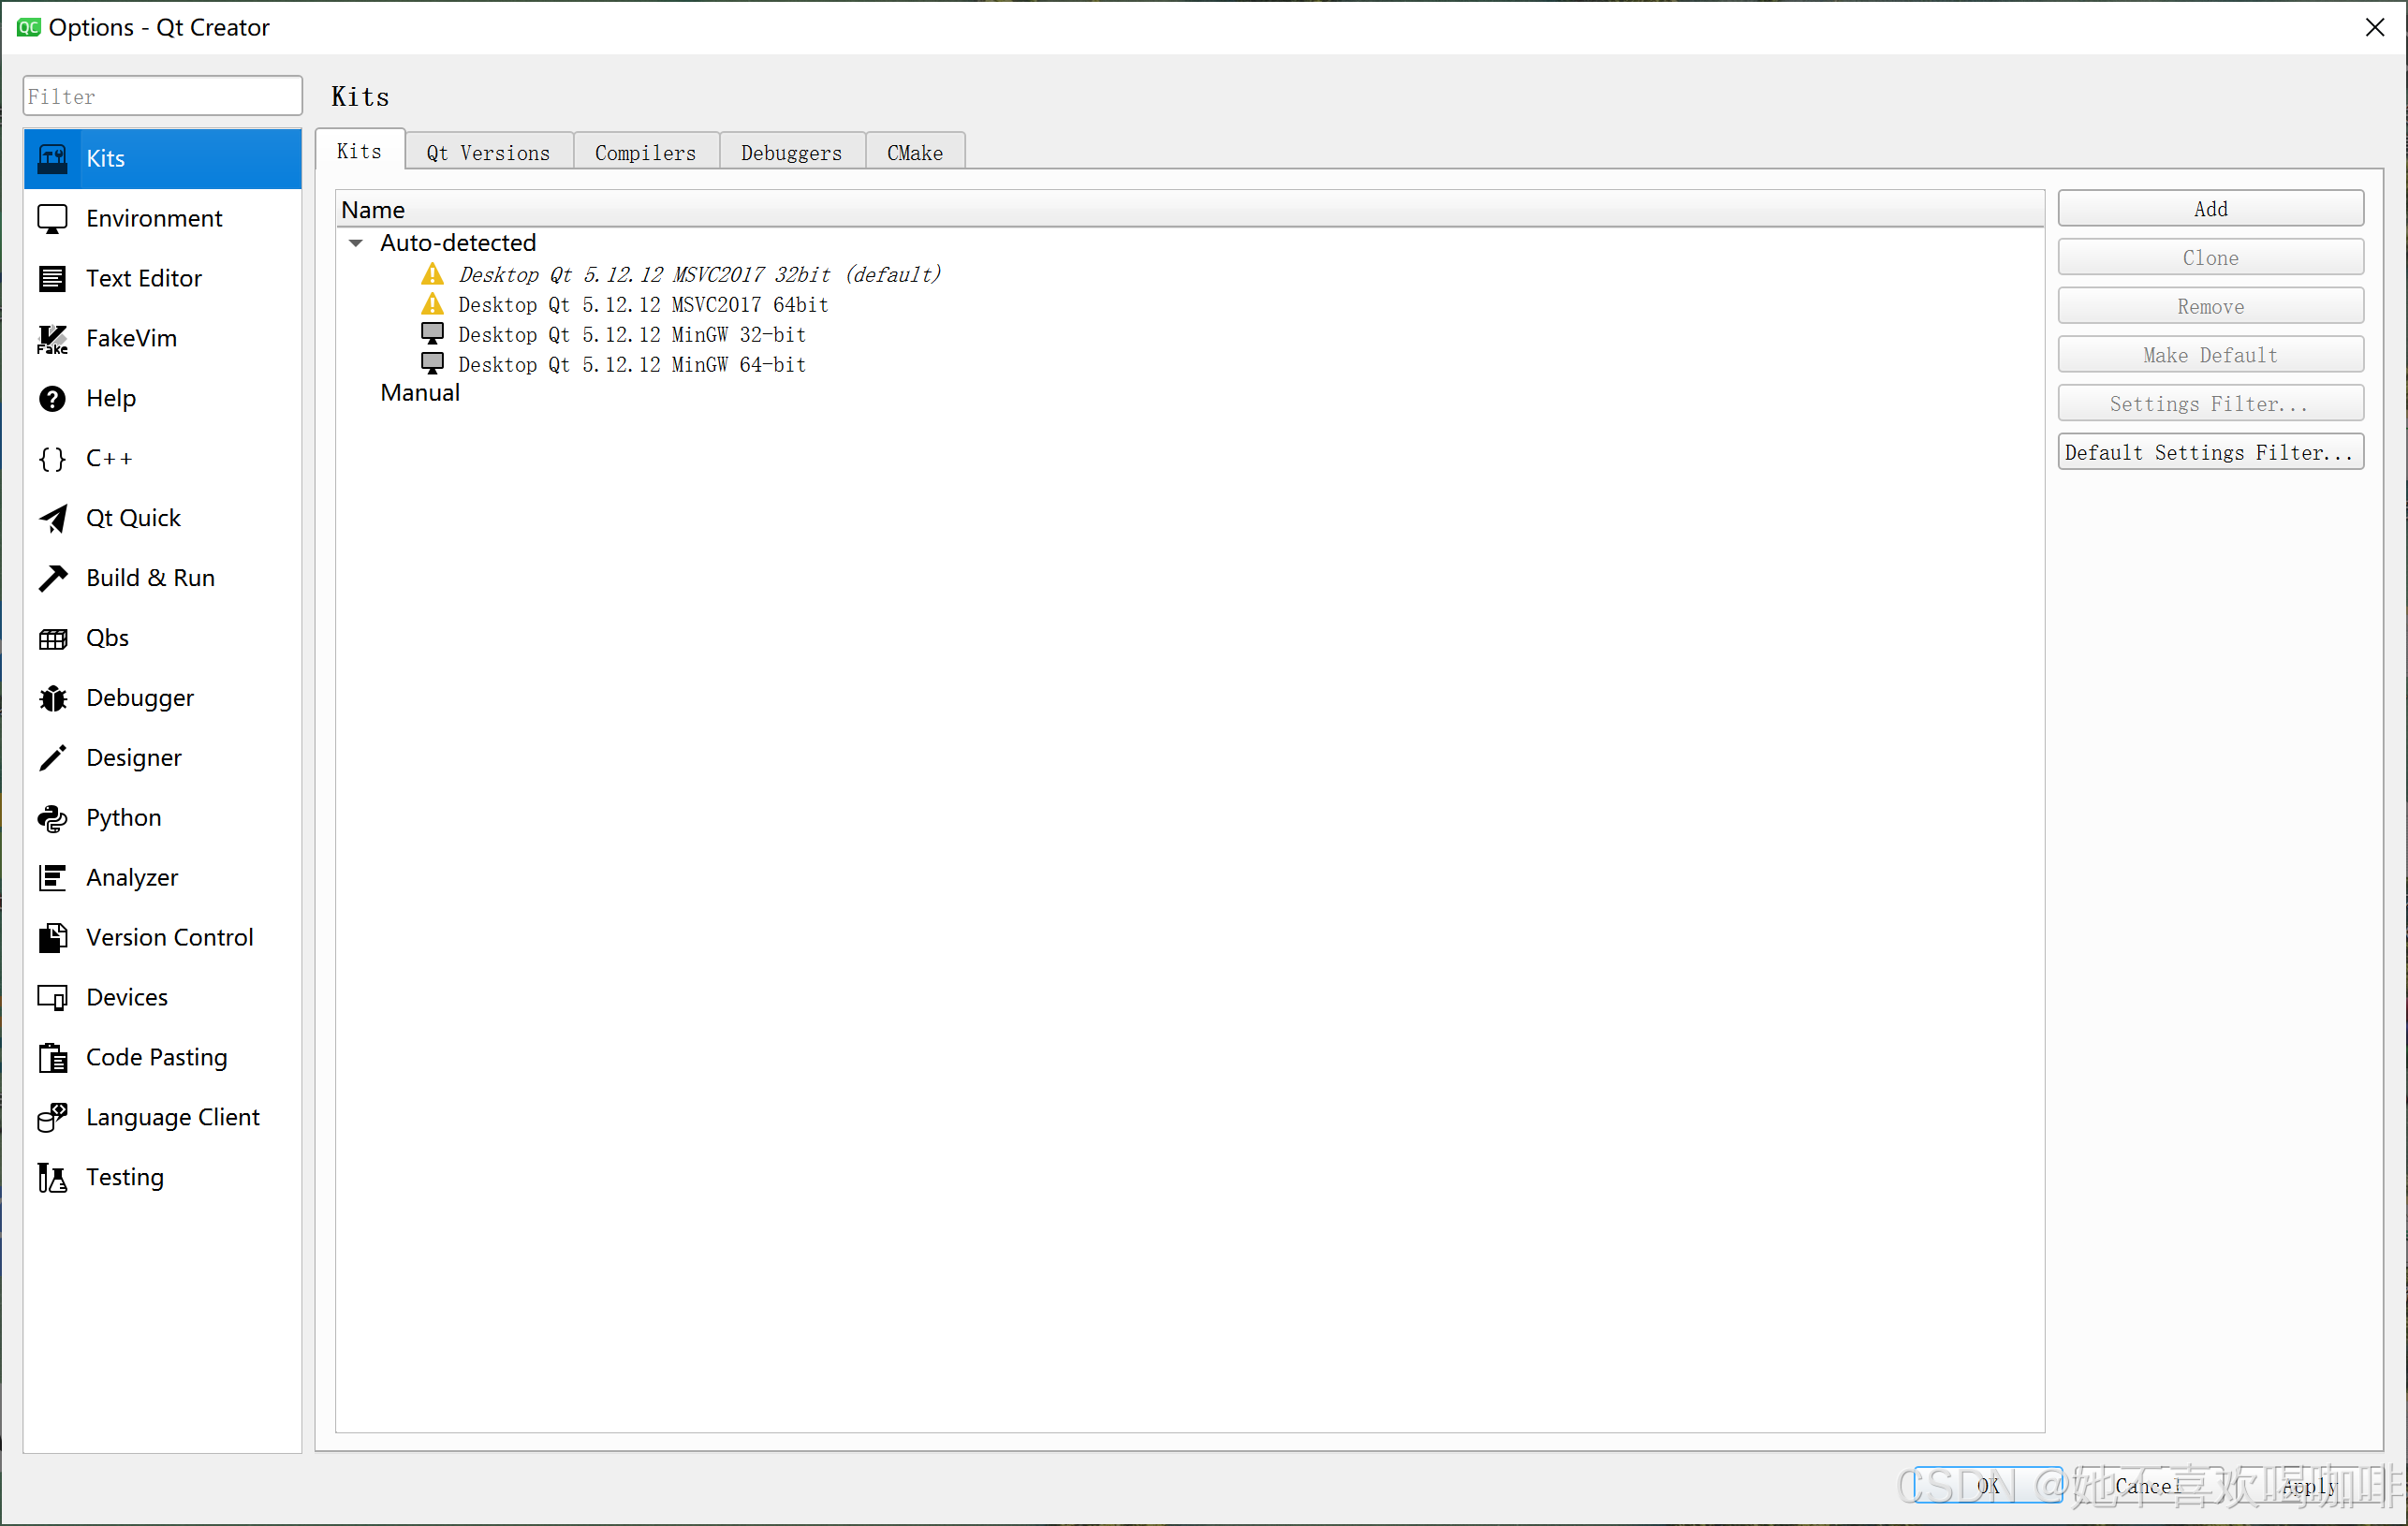Click the Add kit button
The height and width of the screenshot is (1526, 2408).
click(x=2209, y=209)
